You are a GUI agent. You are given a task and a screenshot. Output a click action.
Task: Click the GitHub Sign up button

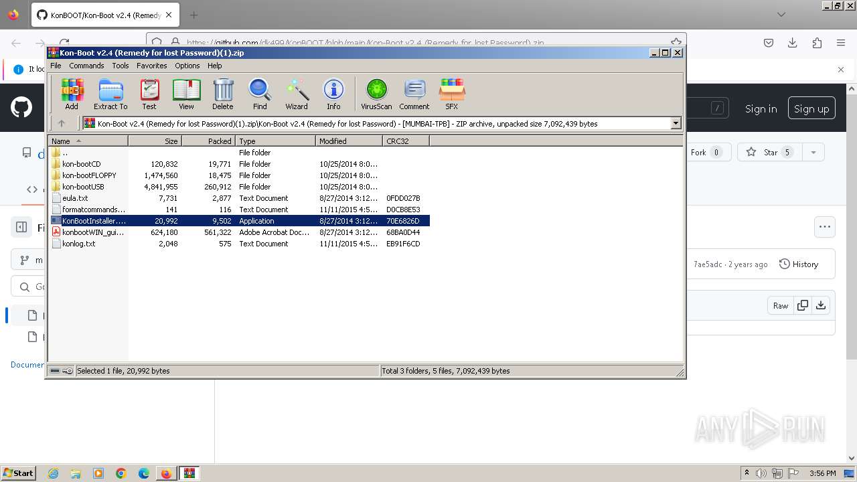[x=811, y=108]
